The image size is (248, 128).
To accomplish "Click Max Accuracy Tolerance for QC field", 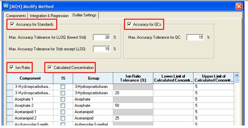I will (195, 37).
